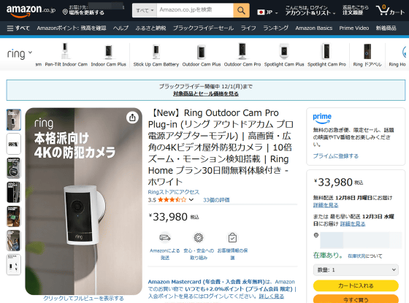The image size is (409, 303).
Task: Open 詳細を見る link under free delivery
Action: point(326,205)
